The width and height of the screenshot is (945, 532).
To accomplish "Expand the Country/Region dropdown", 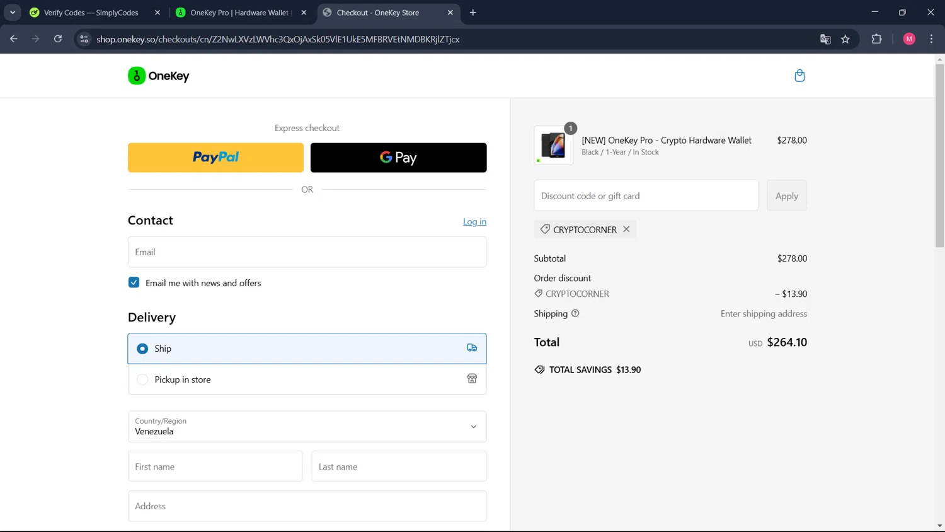I will [307, 427].
